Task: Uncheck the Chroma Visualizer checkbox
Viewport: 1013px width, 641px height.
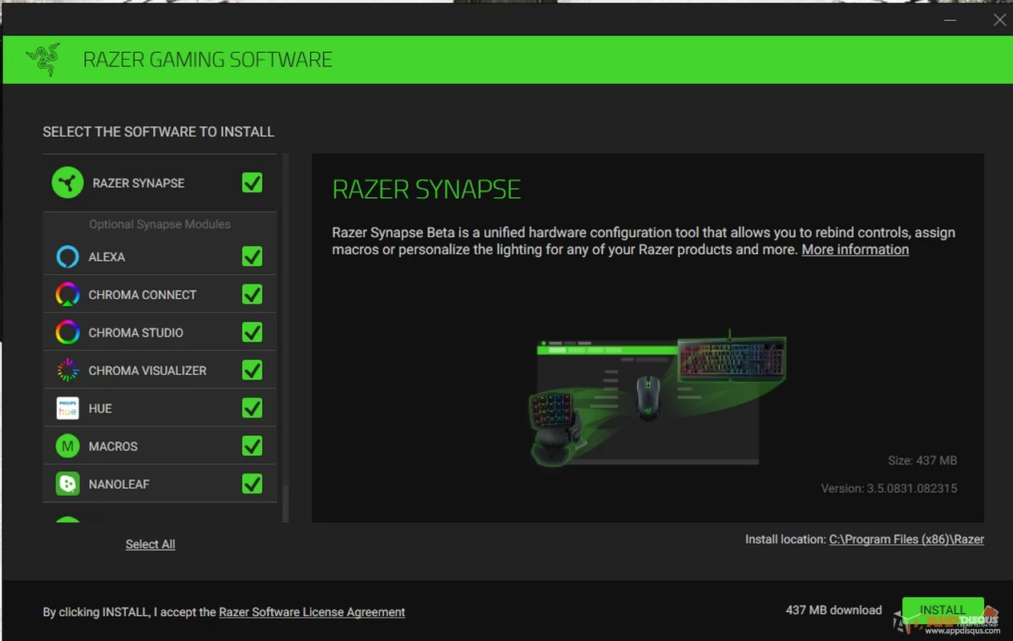Action: (x=252, y=370)
